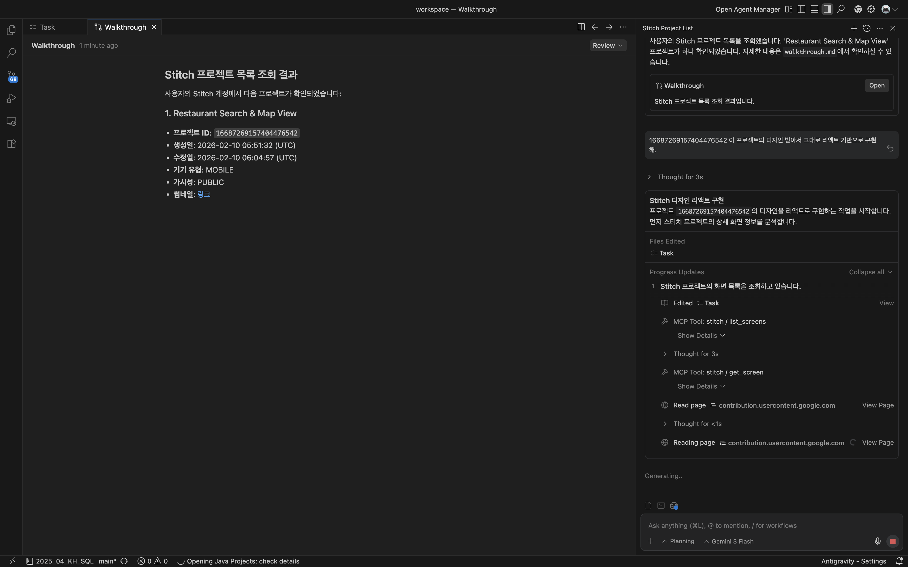Screen dimensions: 908x567
Task: Click the 링크 thumbnail link
Action: pos(203,194)
